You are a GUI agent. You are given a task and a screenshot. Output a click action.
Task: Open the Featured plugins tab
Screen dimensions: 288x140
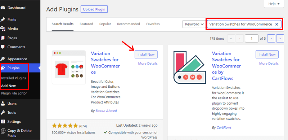pyautogui.click(x=86, y=24)
